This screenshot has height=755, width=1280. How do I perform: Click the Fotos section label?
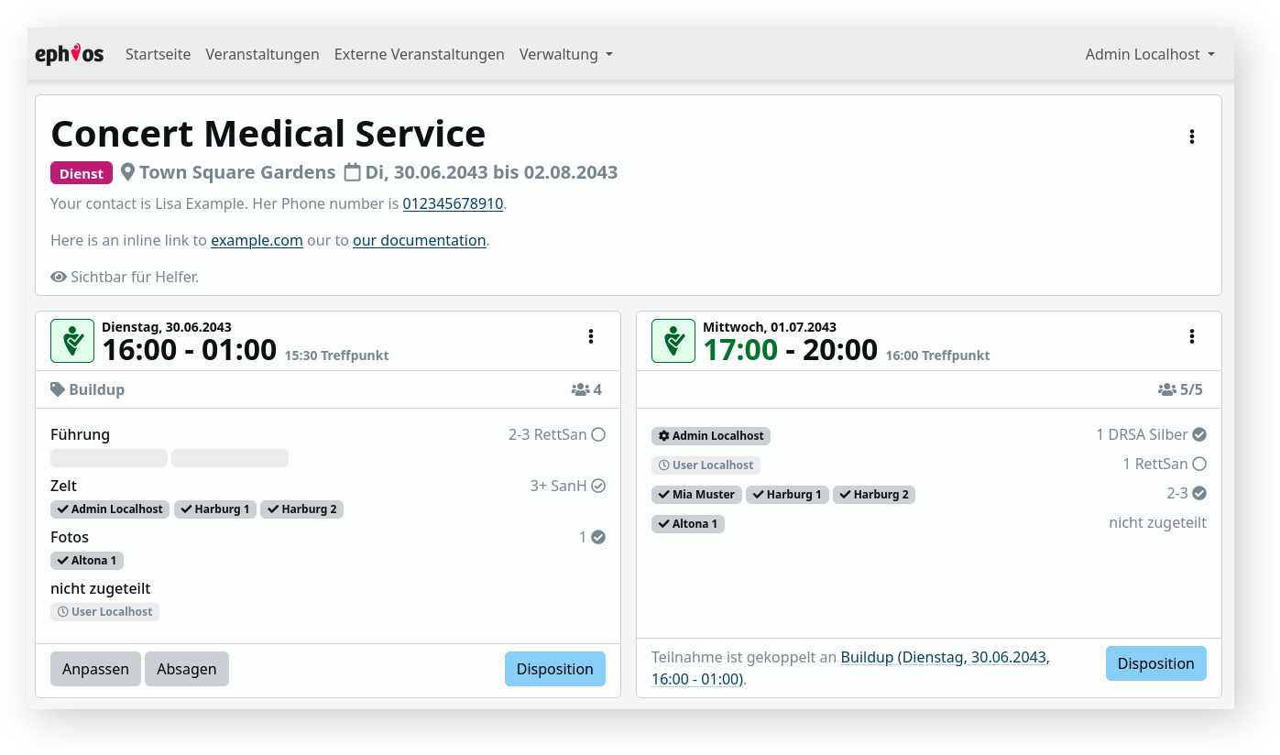pos(70,537)
